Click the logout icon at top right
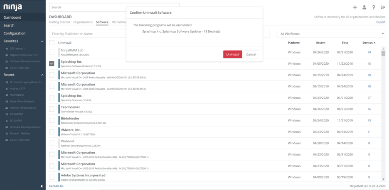This screenshot has width=389, height=190. coord(383,7)
